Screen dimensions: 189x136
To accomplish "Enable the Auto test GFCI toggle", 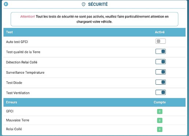I will (160, 41).
